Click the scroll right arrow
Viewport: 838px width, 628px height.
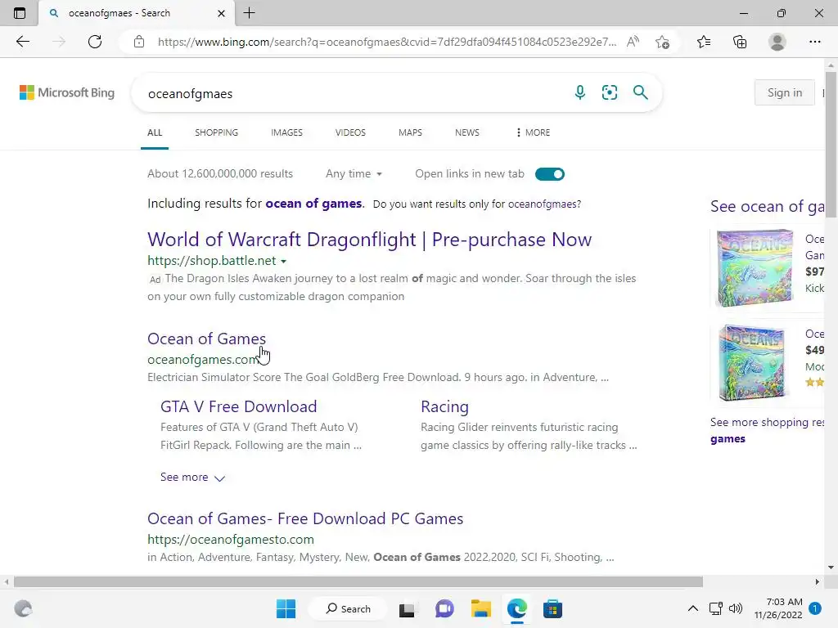tap(817, 581)
